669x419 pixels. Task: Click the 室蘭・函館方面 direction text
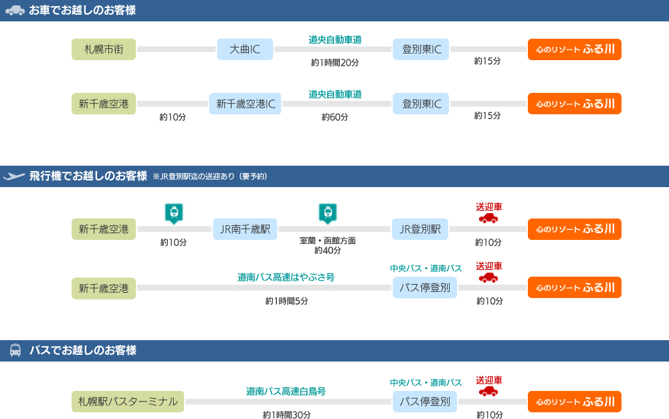click(328, 241)
